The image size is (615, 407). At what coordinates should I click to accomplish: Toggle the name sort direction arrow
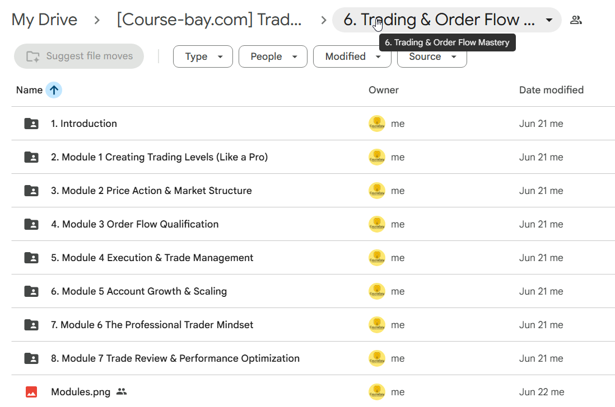(x=54, y=90)
